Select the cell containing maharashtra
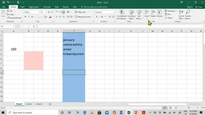Viewport: 205px width, 115px height. tap(74, 45)
